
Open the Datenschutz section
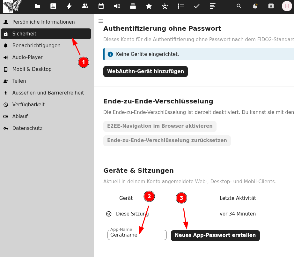(x=27, y=128)
